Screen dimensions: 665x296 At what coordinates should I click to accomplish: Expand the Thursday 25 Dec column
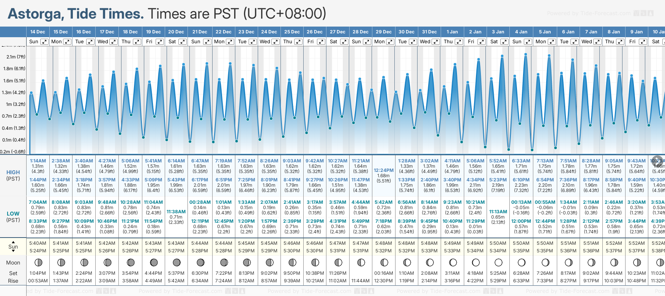click(298, 42)
